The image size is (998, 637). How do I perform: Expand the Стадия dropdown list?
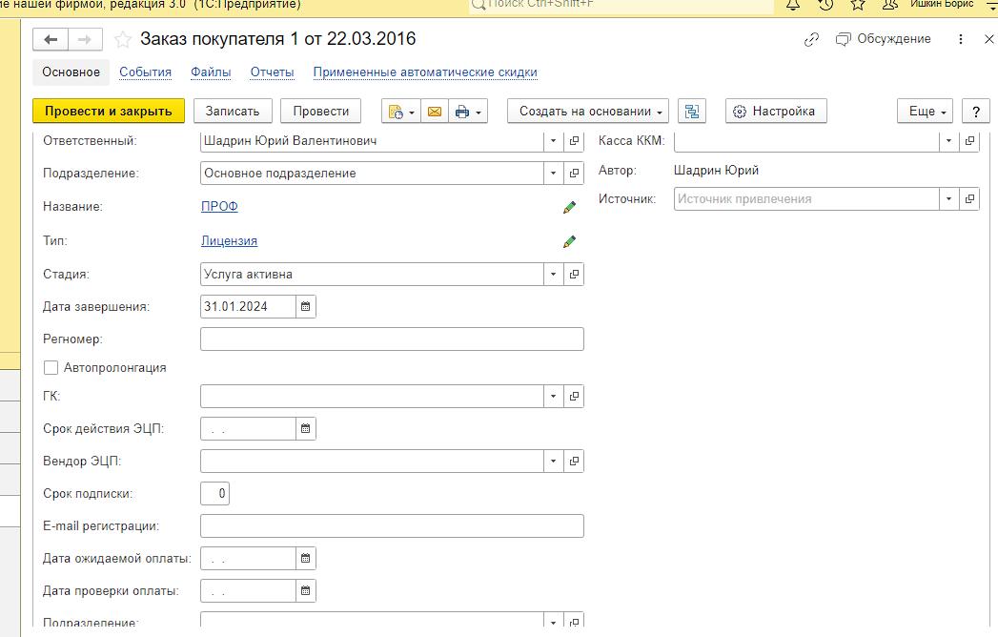coord(554,275)
